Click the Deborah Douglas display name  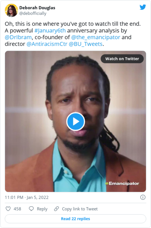37,8
